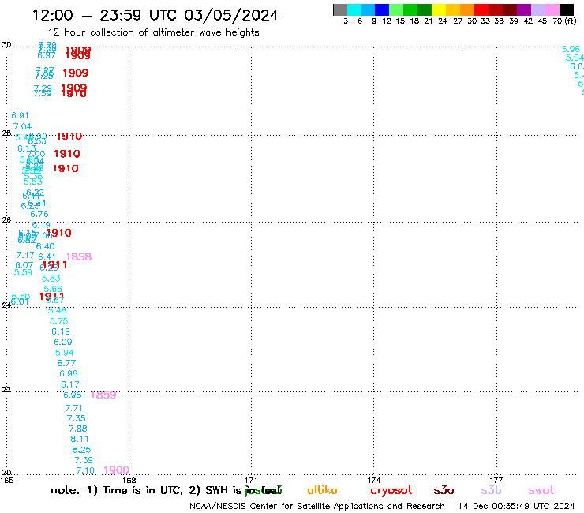The height and width of the screenshot is (513, 584).
Task: Click the pink 1858 time label
Action: pyautogui.click(x=79, y=256)
